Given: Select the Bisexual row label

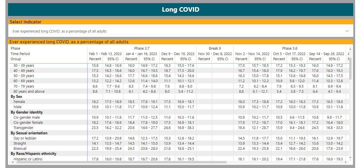Looking at the screenshot, I should pos(20,148).
